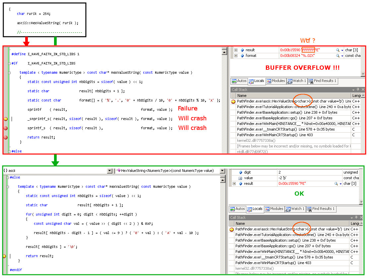This screenshot has width=369, height=278.
Task: Collapse the lower template function outlining block
Action: (x=8, y=187)
